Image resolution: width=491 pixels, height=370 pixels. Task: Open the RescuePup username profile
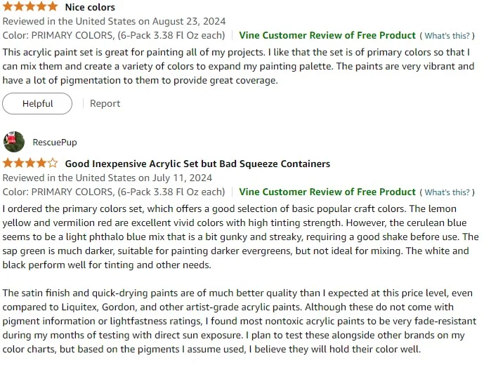pos(55,143)
